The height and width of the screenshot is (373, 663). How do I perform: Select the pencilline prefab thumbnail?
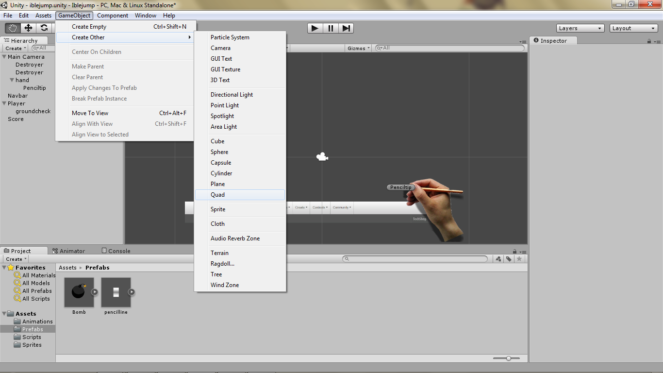(116, 292)
